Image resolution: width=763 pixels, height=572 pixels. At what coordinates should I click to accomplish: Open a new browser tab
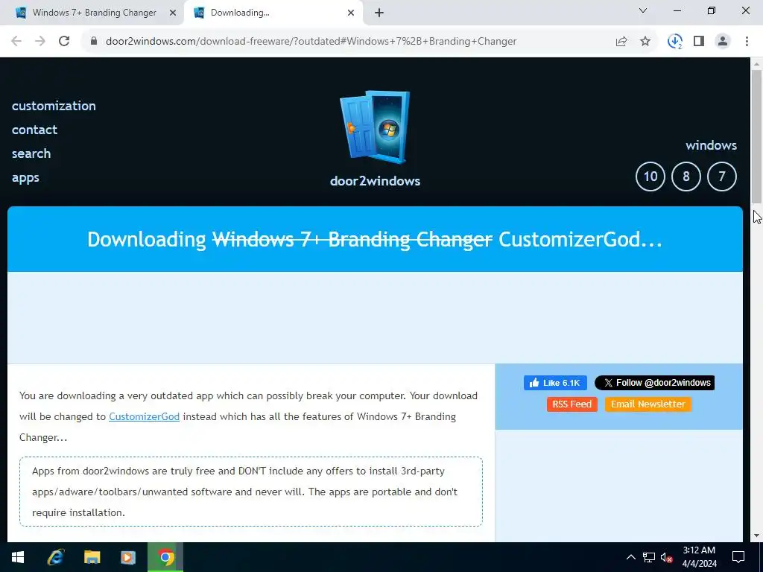(379, 13)
